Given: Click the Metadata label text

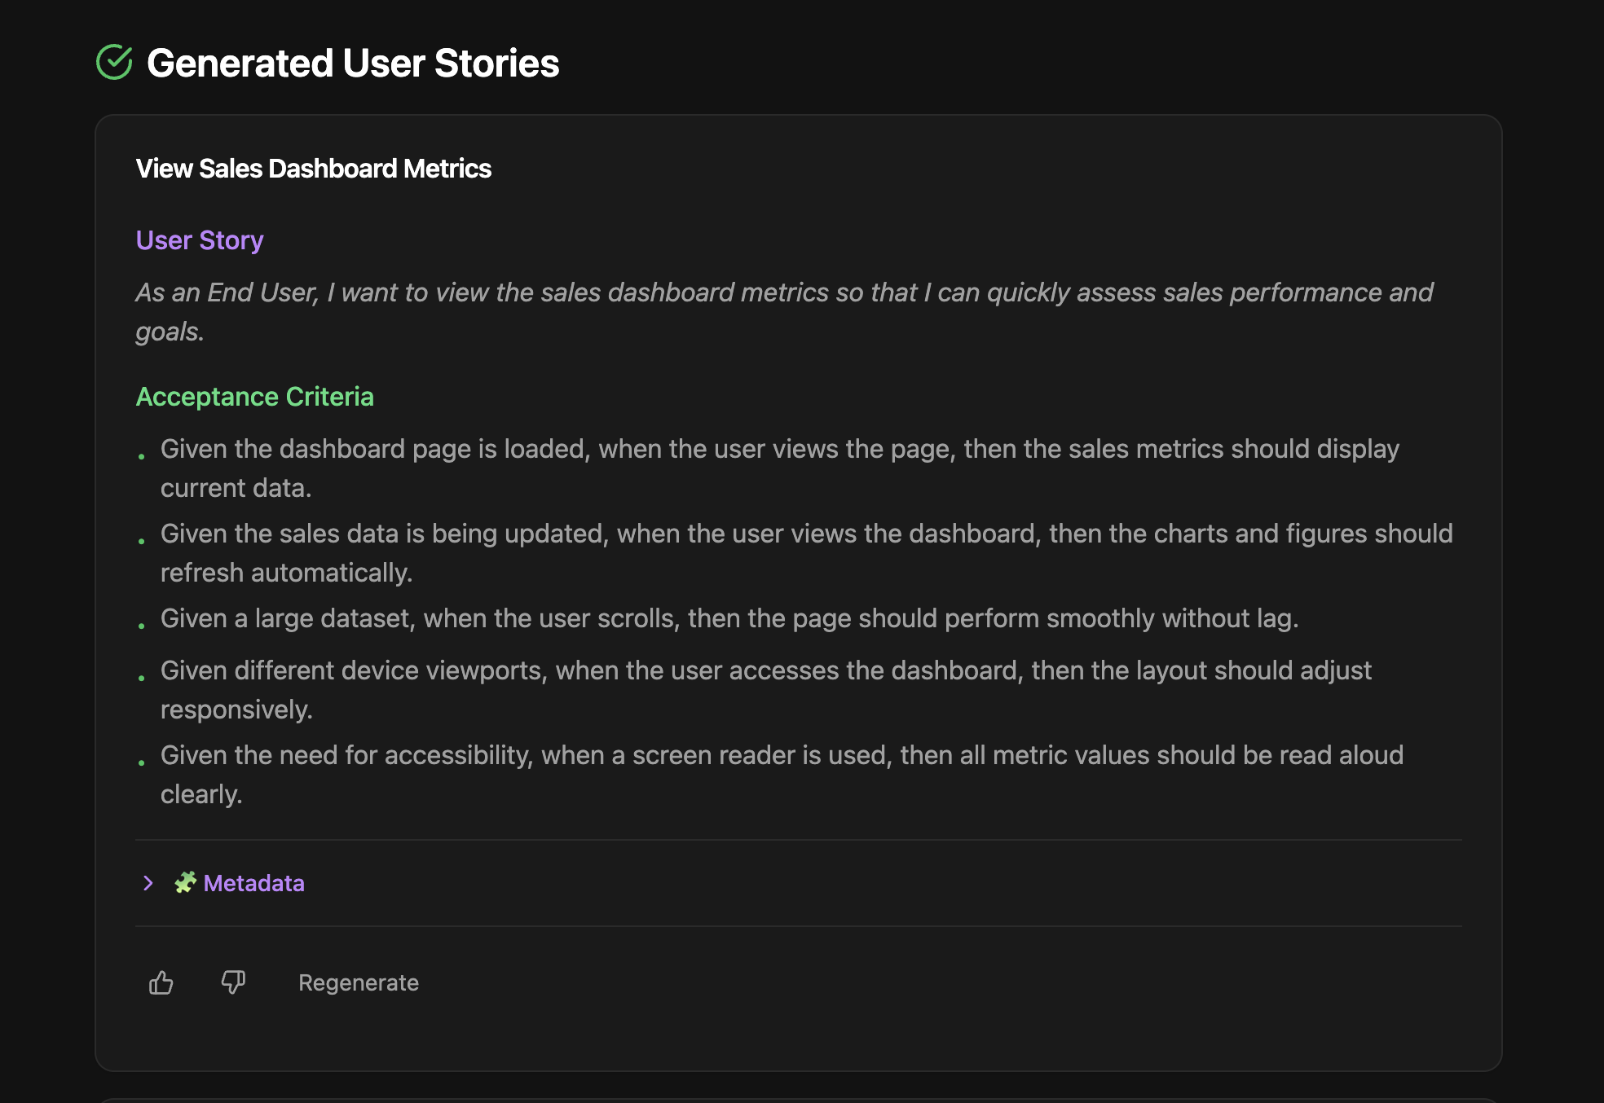Looking at the screenshot, I should (x=253, y=883).
